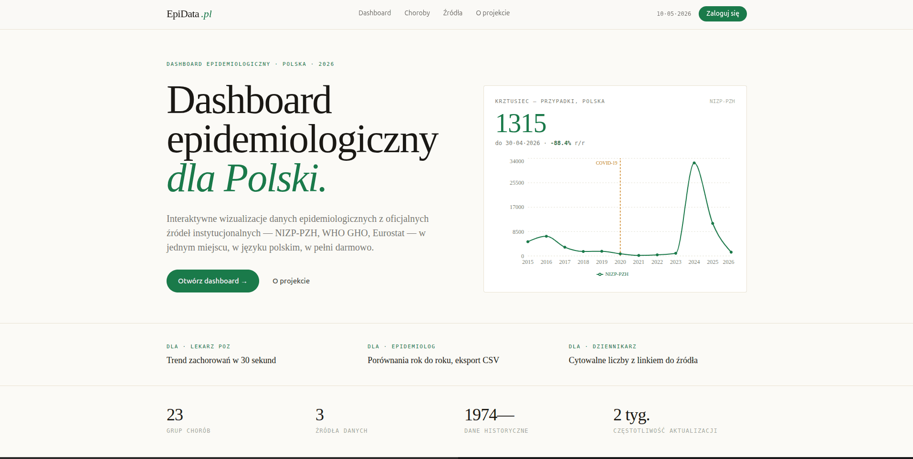The image size is (913, 459).
Task: Click the 1315 case count value
Action: (521, 124)
